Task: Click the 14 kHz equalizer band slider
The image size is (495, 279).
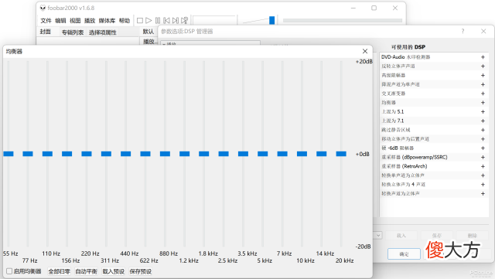Action: click(x=322, y=154)
